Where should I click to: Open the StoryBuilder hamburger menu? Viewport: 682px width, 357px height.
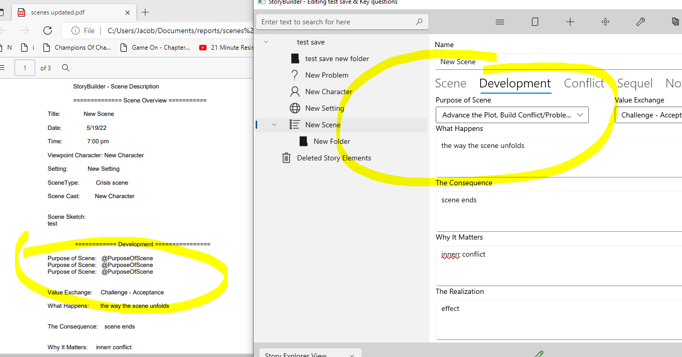[x=499, y=22]
